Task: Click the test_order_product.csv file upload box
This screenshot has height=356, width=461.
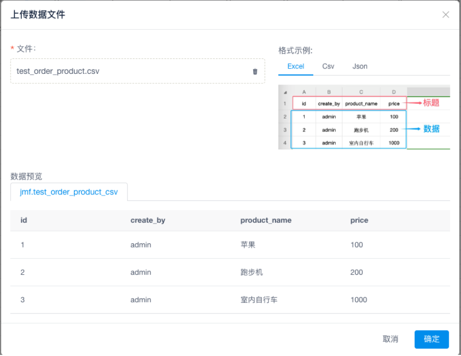Action: tap(138, 71)
